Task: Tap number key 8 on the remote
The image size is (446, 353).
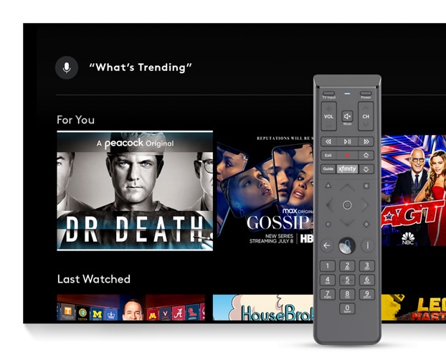Action: coord(347,294)
